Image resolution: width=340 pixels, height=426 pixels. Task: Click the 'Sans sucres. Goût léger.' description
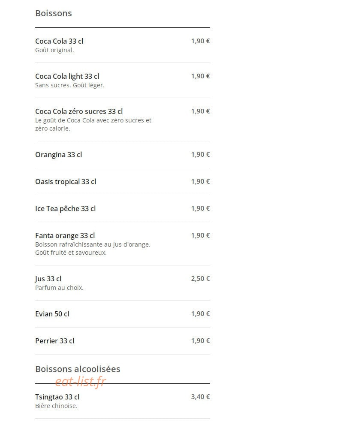[x=69, y=85]
